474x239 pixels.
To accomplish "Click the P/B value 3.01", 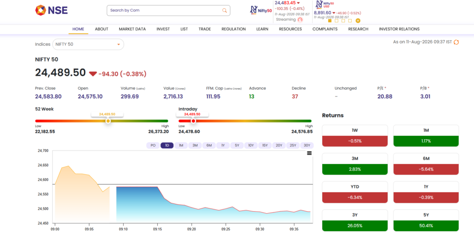I will [x=425, y=97].
